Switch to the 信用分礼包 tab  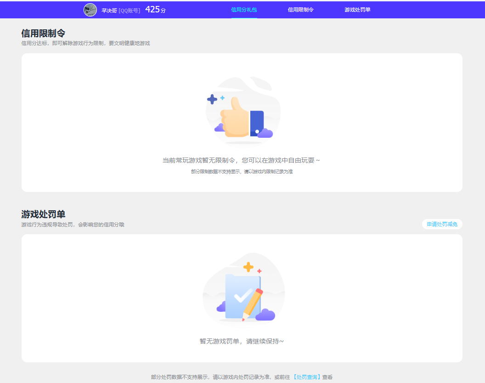[244, 9]
